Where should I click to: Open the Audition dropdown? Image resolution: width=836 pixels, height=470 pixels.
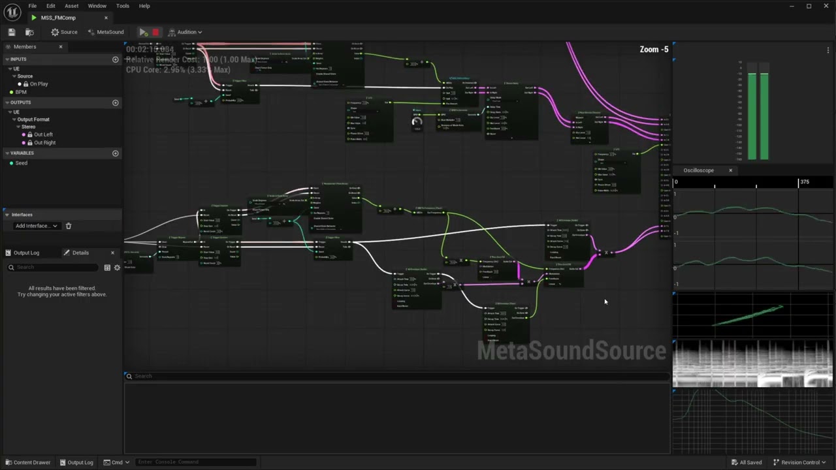[185, 32]
